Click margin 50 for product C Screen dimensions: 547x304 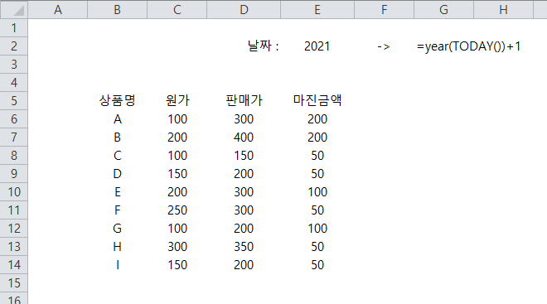tap(317, 155)
